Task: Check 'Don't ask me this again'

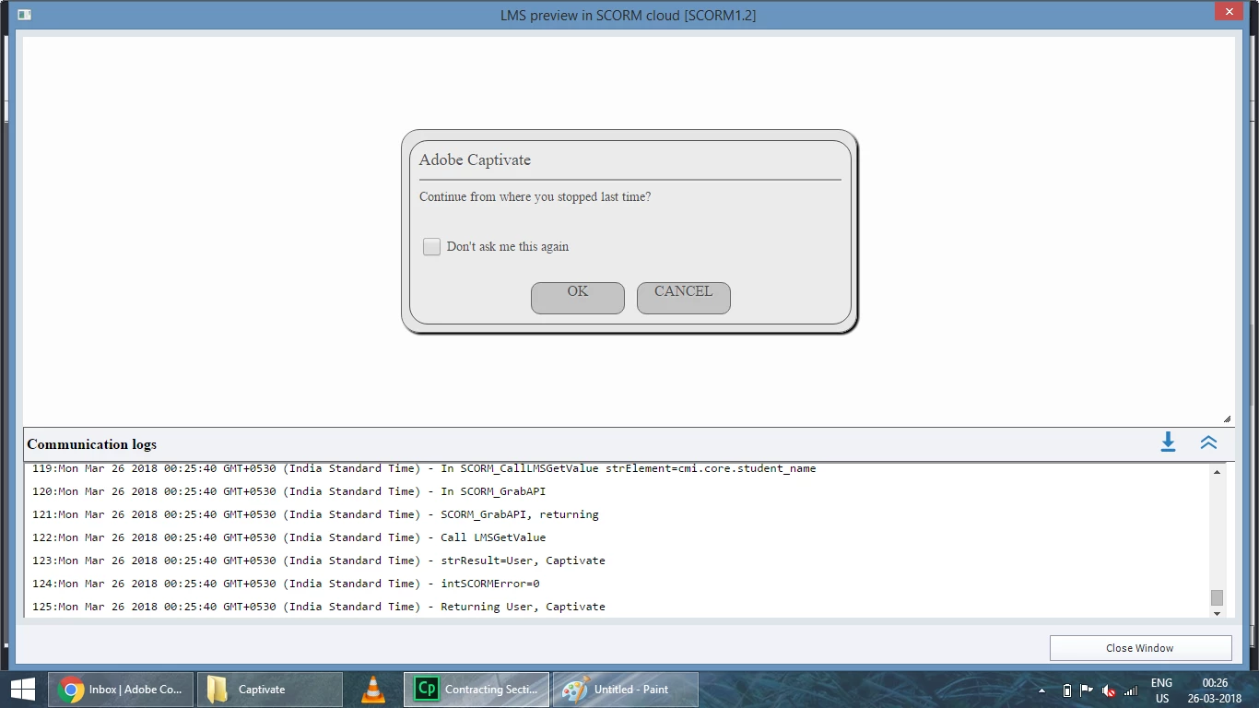Action: 431,246
